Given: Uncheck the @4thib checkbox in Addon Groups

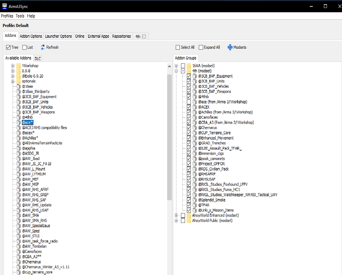Looking at the screenshot, I should [x=189, y=97].
